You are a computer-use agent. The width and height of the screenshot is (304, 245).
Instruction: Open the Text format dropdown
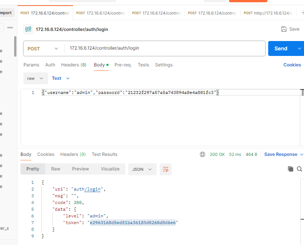[x=61, y=78]
